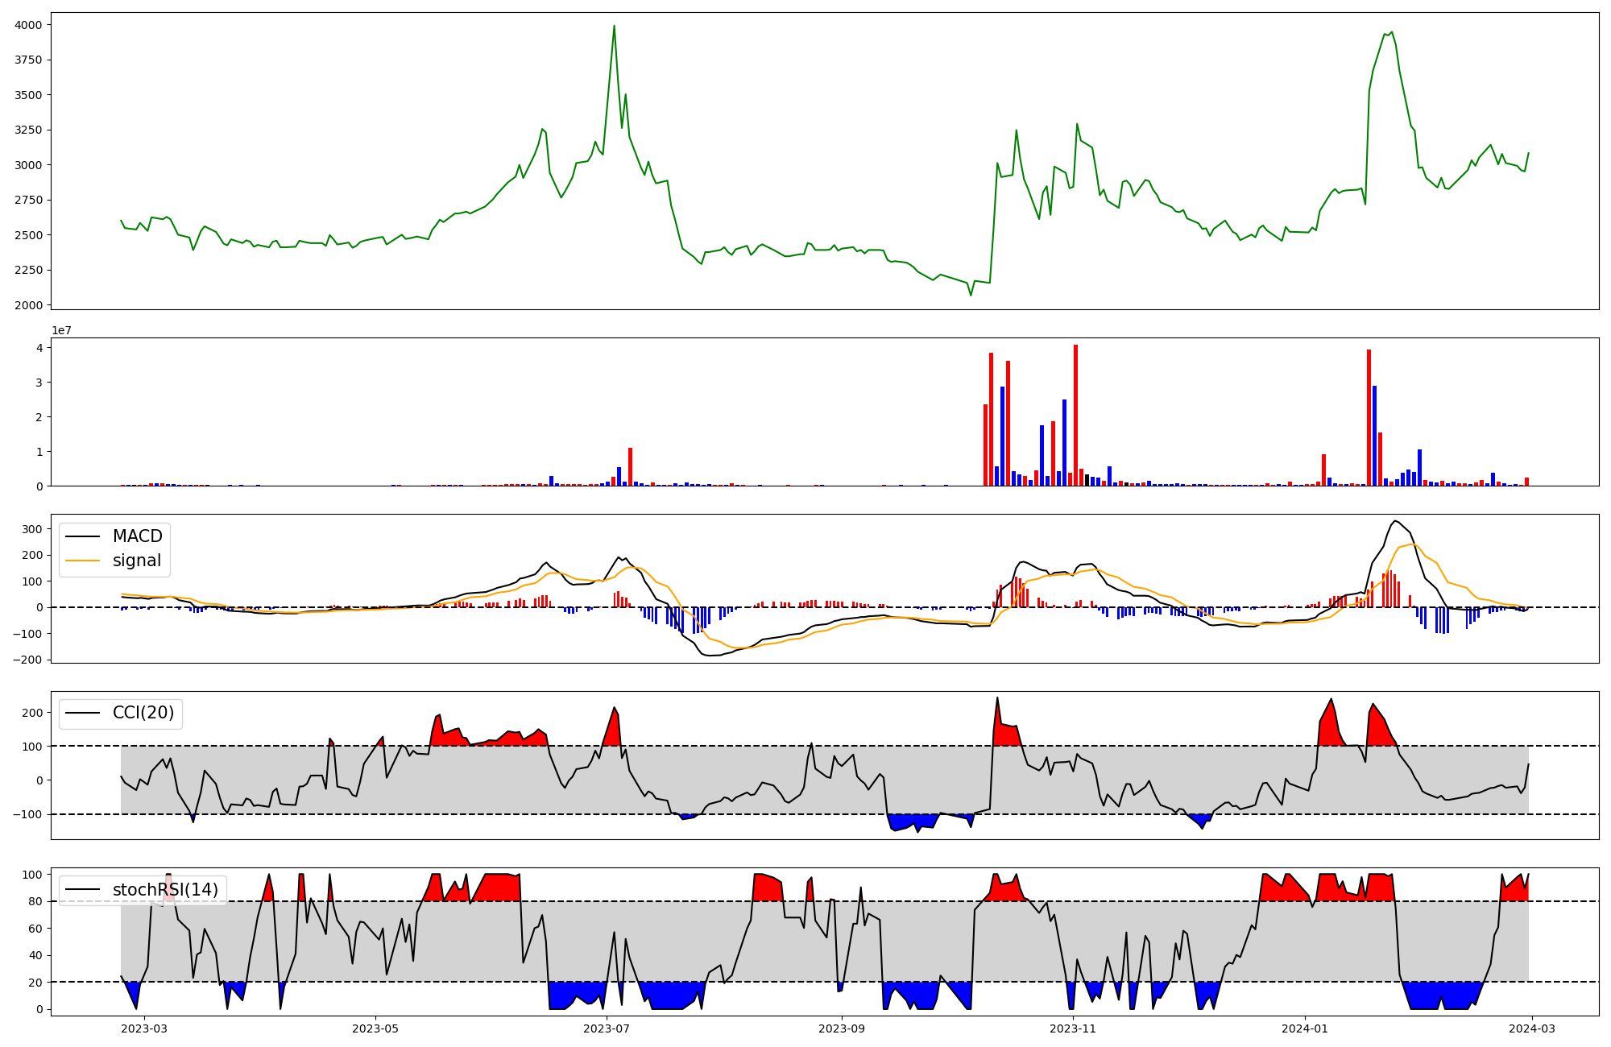
Task: Click the 300 tick on MACD axis
Action: pos(33,529)
